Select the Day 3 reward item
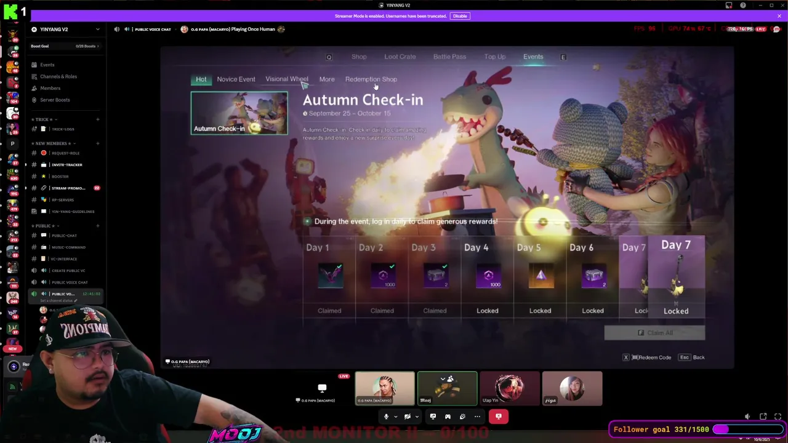 pyautogui.click(x=436, y=276)
